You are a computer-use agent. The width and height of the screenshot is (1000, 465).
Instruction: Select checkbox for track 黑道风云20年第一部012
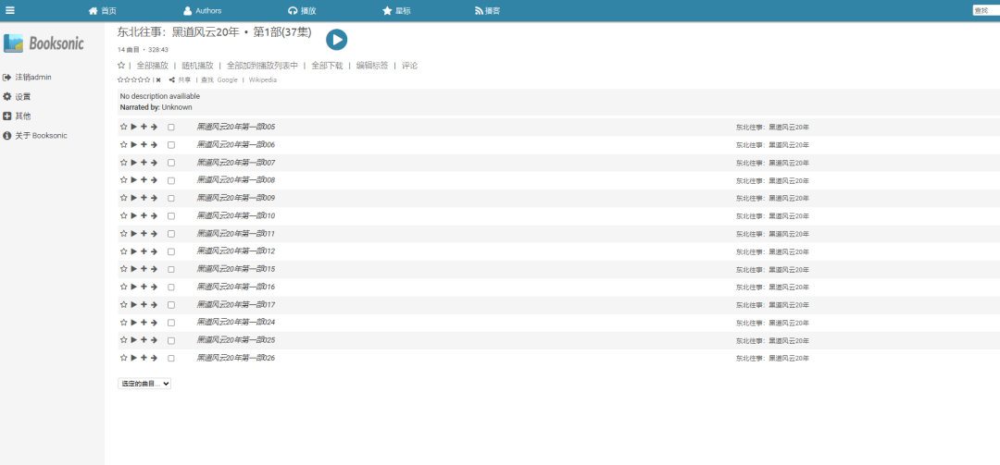pyautogui.click(x=171, y=251)
